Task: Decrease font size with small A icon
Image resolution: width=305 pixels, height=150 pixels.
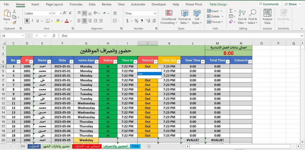Action: (x=70, y=13)
